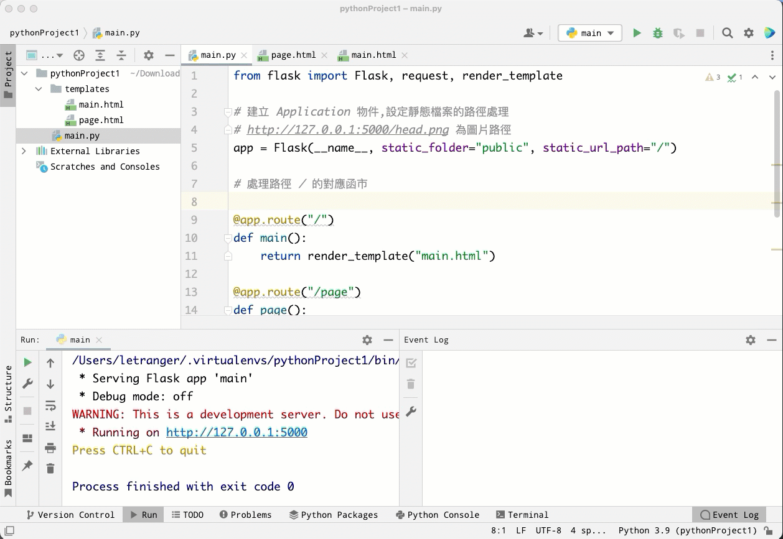Screen dimensions: 783x539
Task: Start debugging with the bug icon
Action: pos(658,33)
